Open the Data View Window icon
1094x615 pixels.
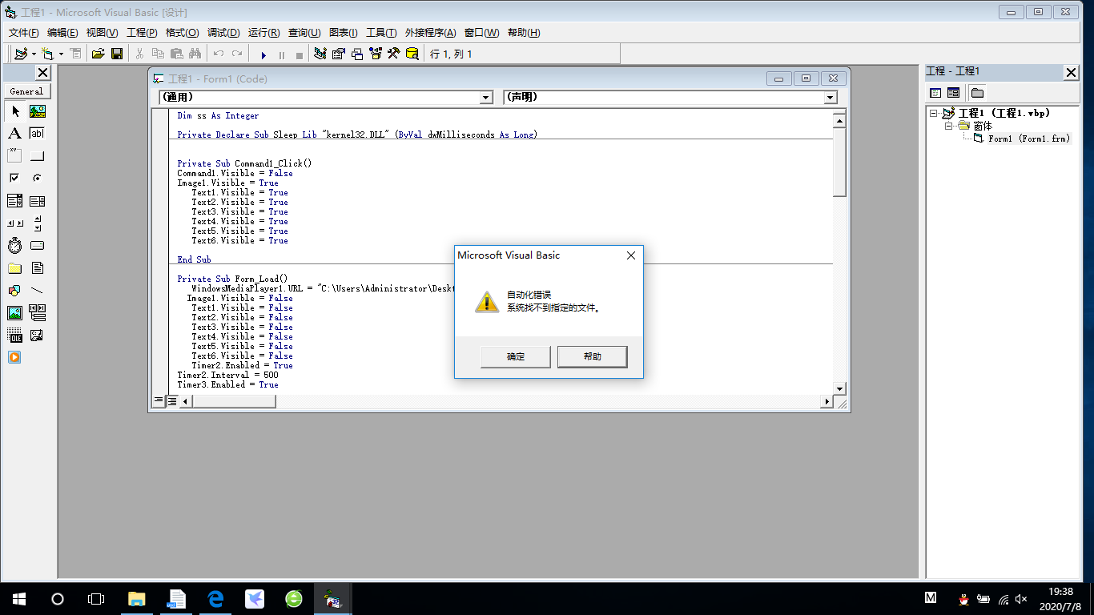(412, 54)
